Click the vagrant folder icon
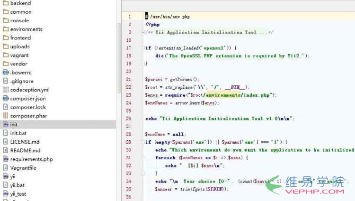355x201 pixels. pos(6,55)
